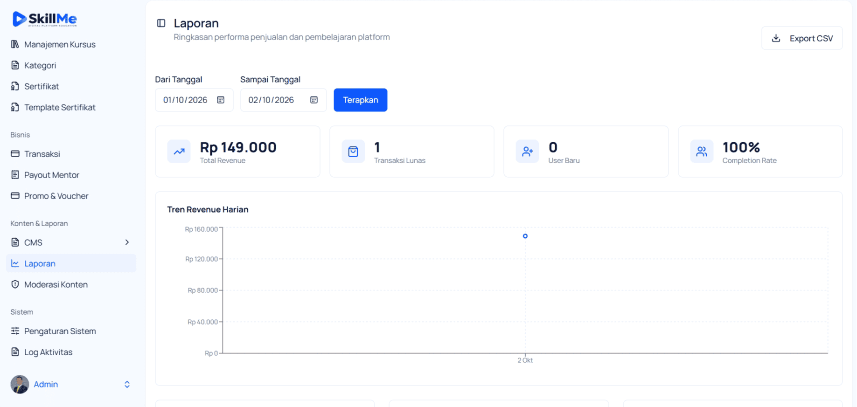Click the Sertifikat sidebar icon
Image resolution: width=857 pixels, height=407 pixels.
(x=15, y=86)
